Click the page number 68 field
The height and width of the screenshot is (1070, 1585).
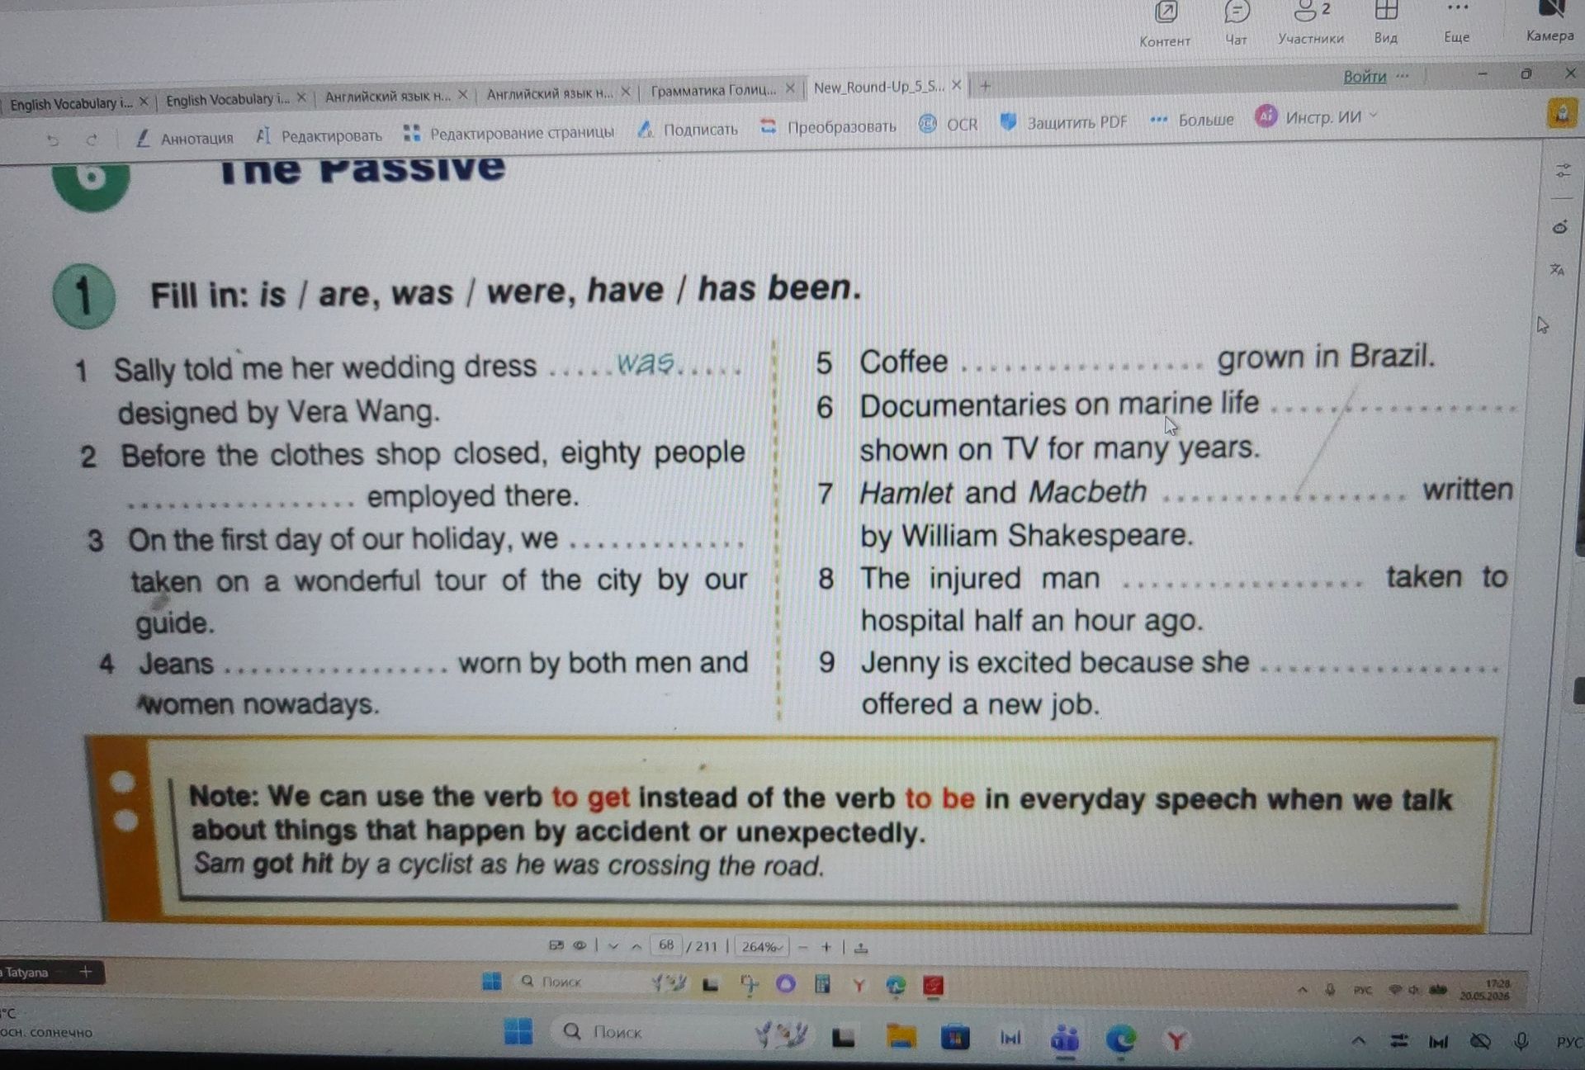point(666,945)
